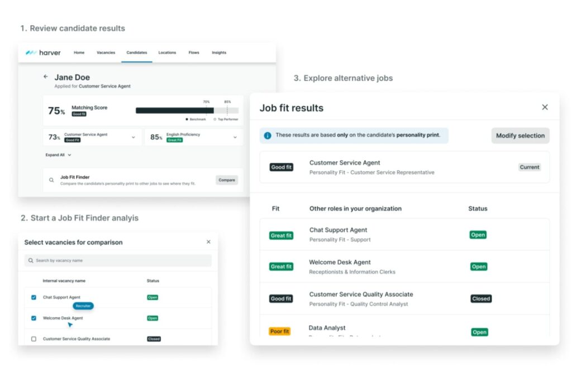The image size is (572, 367).
Task: Expand the 85% English Proficiency score
Action: point(235,137)
